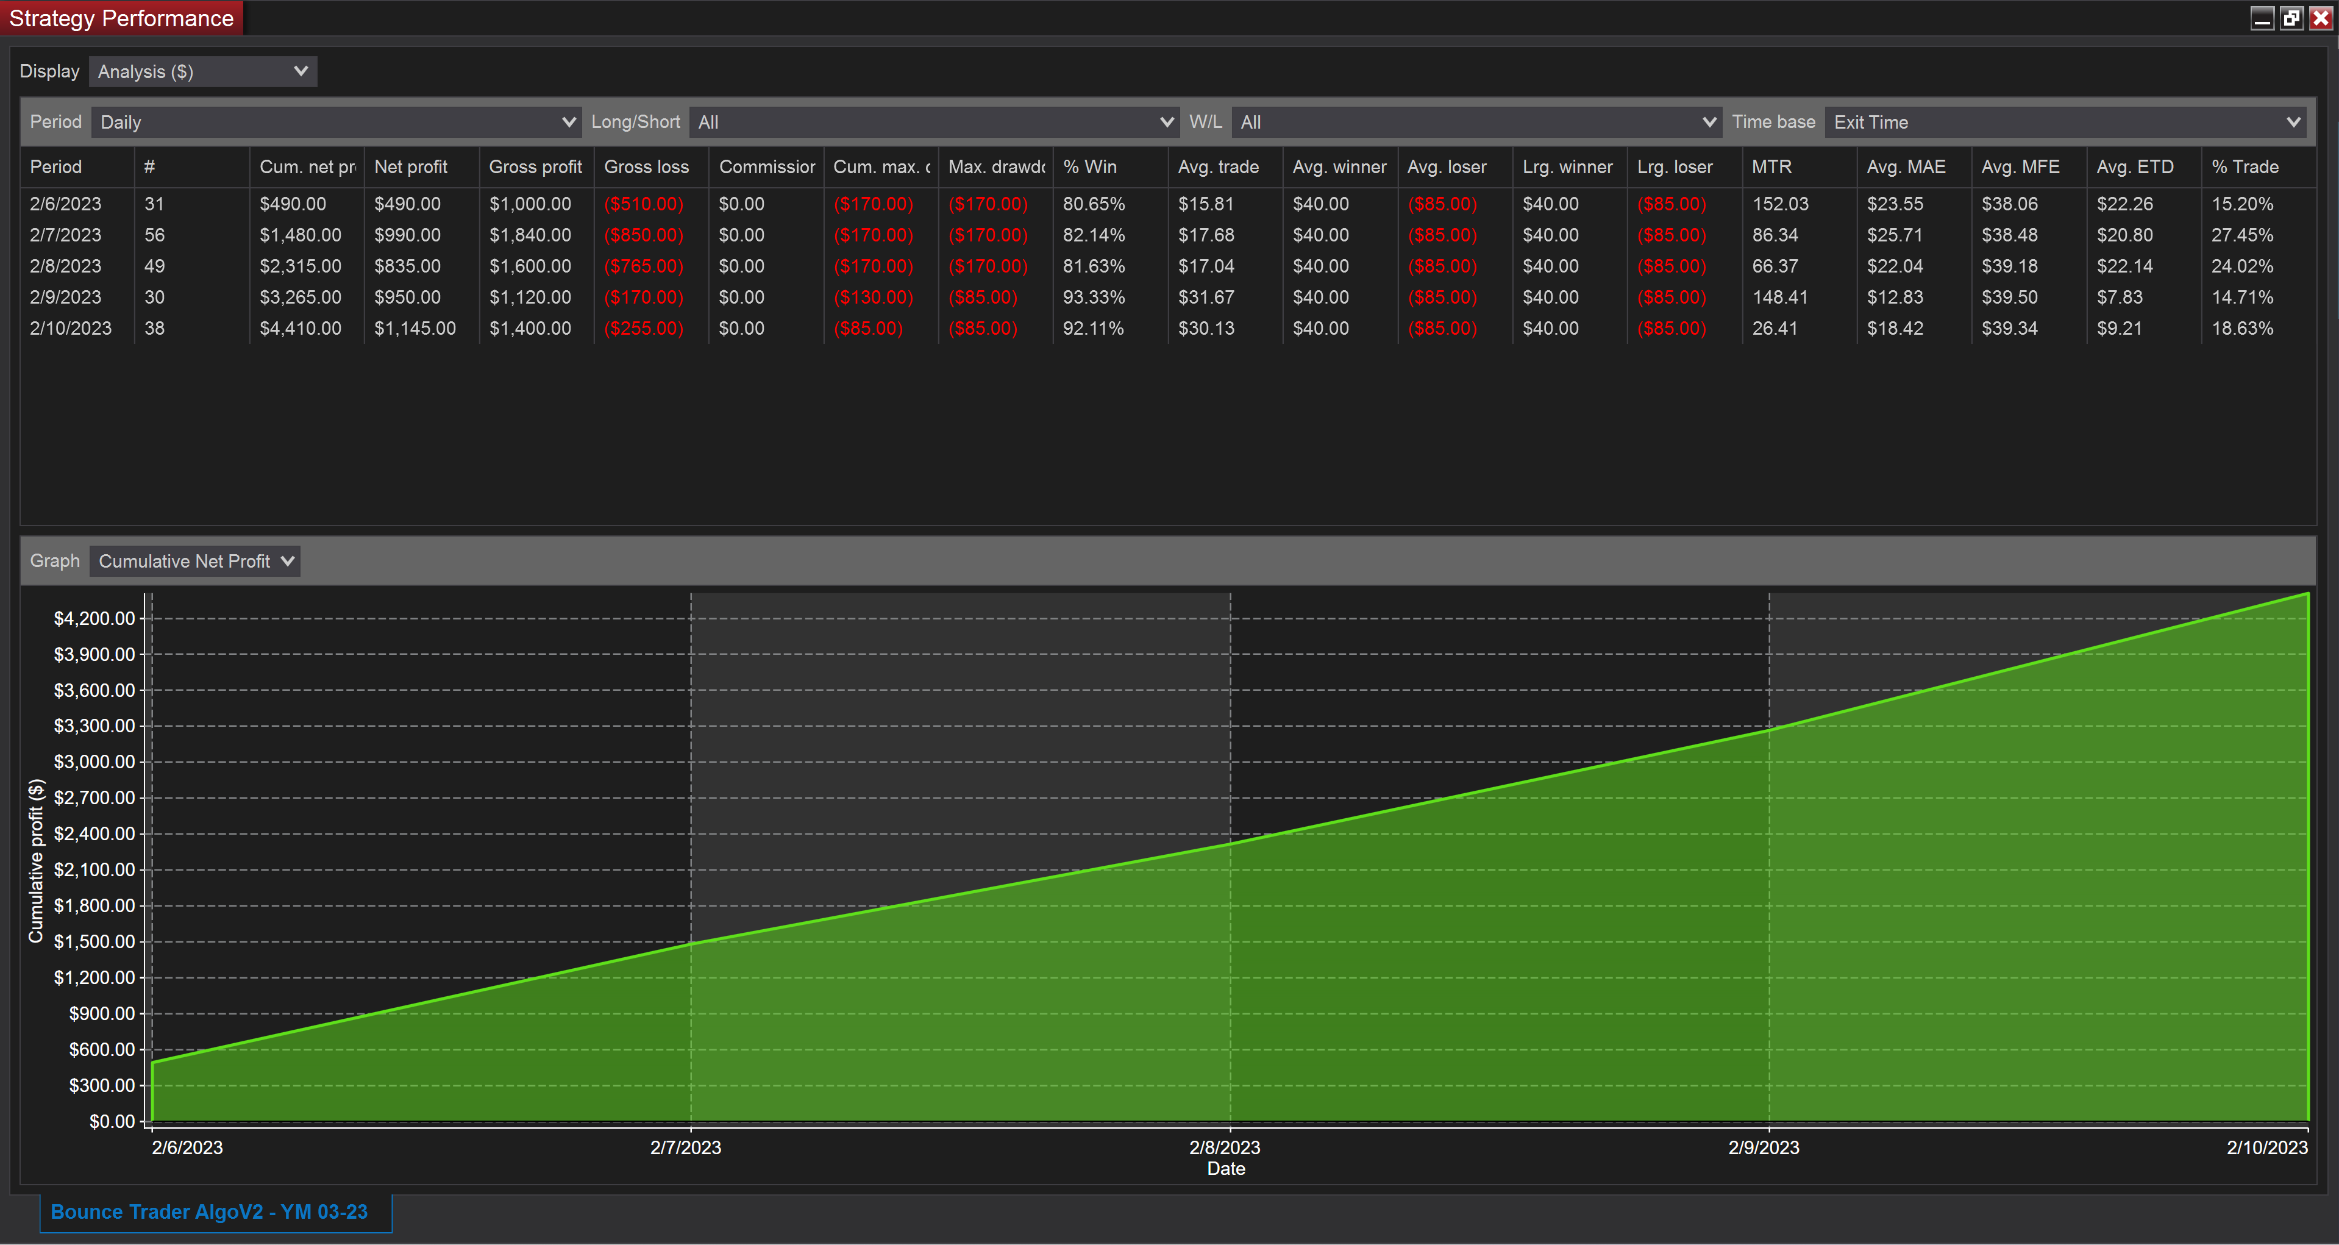Select the 2/8/2023 period row
The image size is (2339, 1245).
tap(66, 266)
